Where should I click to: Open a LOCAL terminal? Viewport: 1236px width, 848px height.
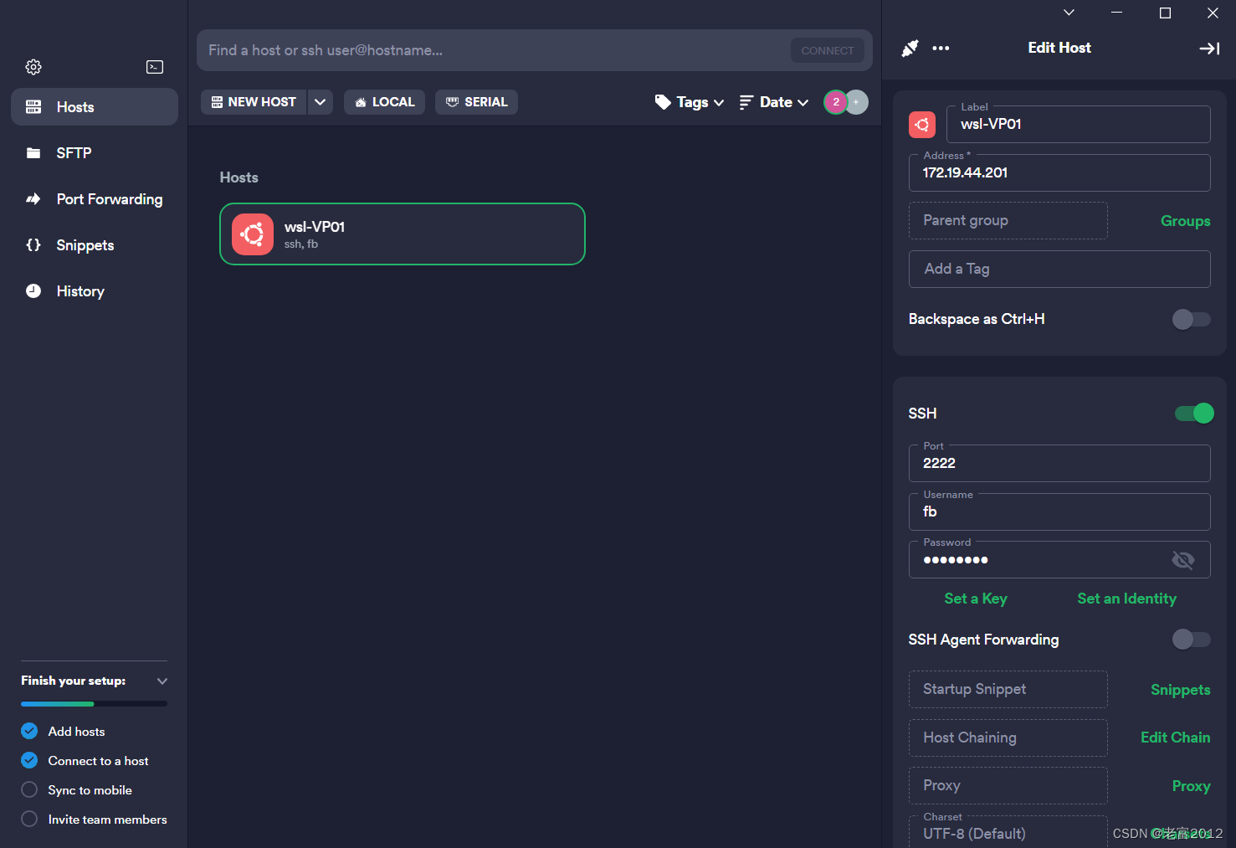tap(384, 102)
